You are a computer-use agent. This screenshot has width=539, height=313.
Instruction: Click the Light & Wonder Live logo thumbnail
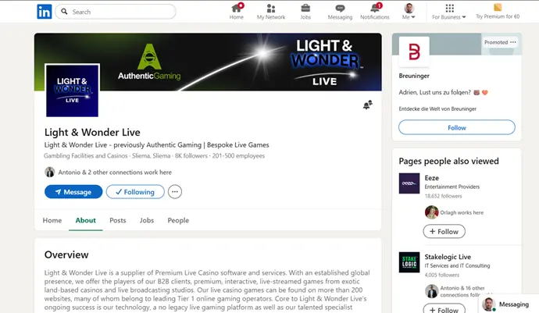(x=72, y=91)
